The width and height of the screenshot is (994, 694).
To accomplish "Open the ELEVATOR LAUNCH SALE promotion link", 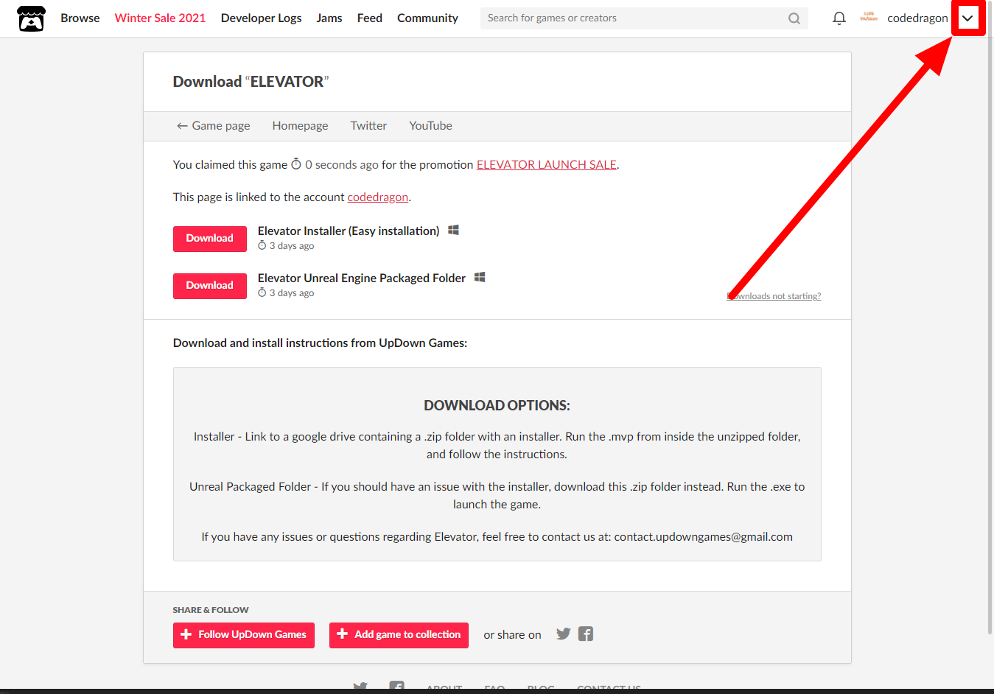I will [x=547, y=165].
